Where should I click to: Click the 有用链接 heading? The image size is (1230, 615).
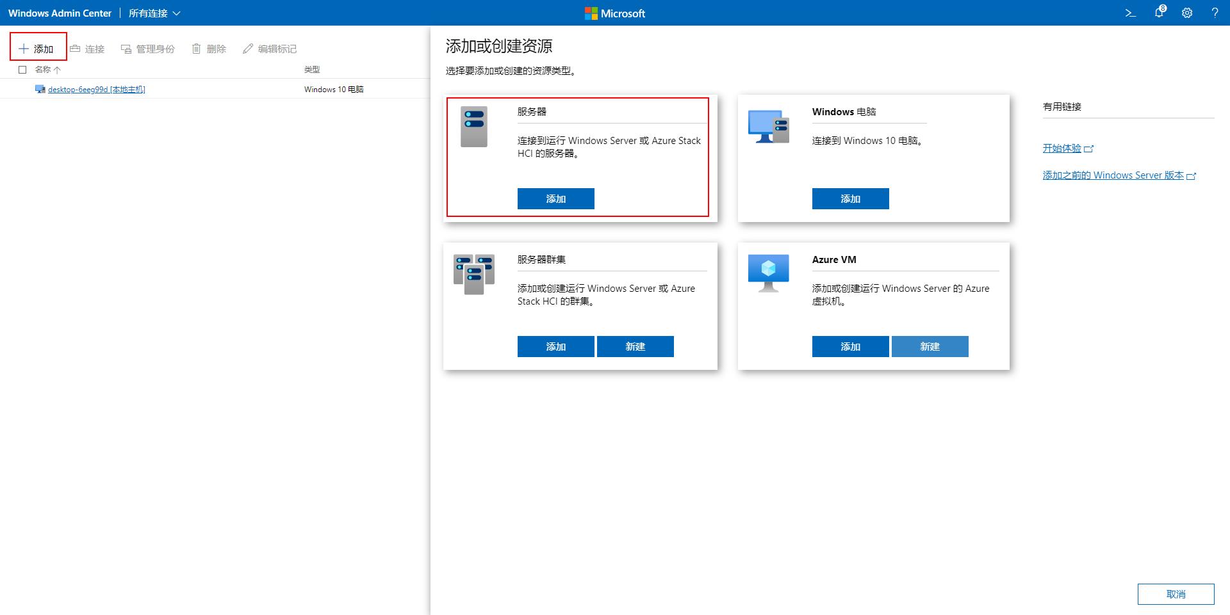point(1062,106)
